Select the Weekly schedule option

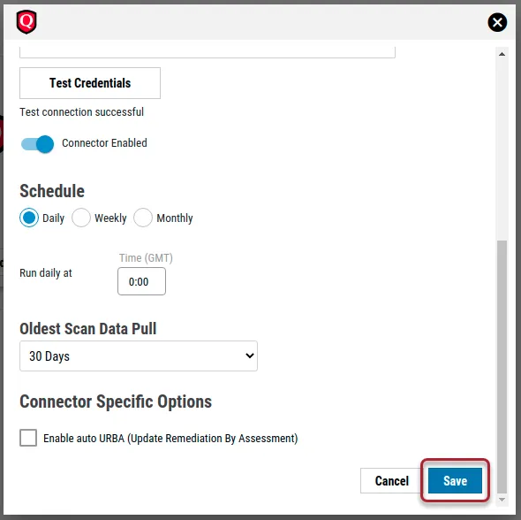tap(81, 218)
